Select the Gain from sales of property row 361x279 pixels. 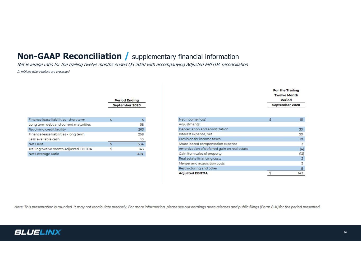point(200,154)
